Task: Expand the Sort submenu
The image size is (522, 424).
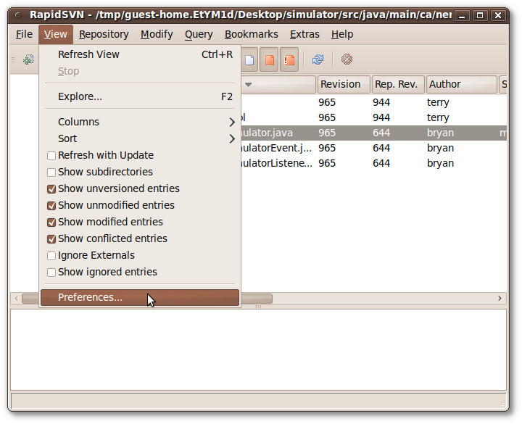Action: pyautogui.click(x=140, y=138)
